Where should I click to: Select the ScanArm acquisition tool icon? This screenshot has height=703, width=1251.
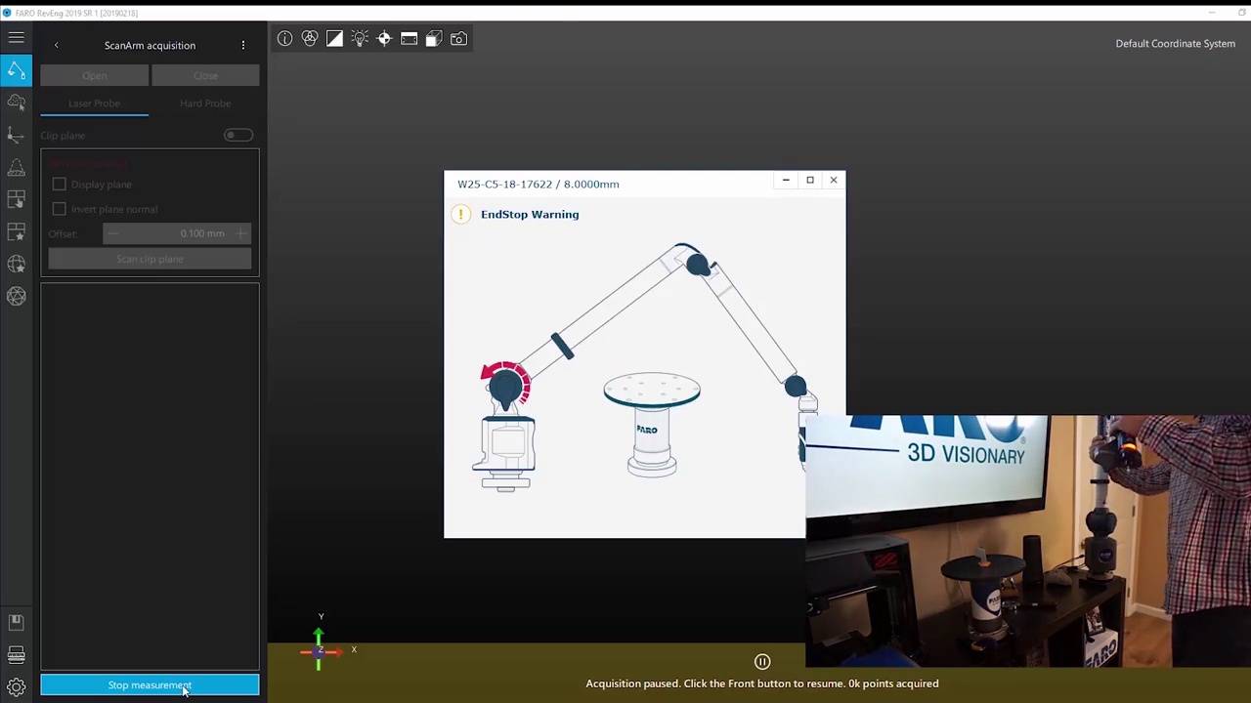16,70
